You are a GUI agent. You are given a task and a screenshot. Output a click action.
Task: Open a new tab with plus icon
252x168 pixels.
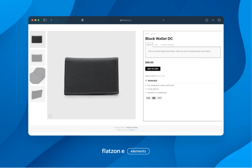pos(213,20)
